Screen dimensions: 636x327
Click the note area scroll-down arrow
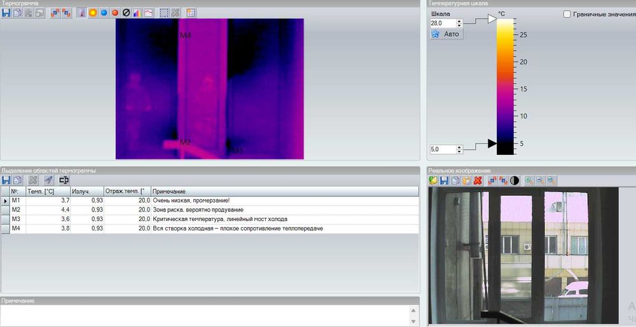click(413, 321)
